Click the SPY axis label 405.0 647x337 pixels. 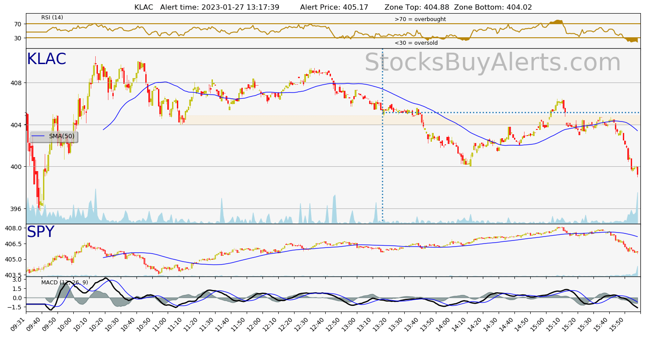14,259
